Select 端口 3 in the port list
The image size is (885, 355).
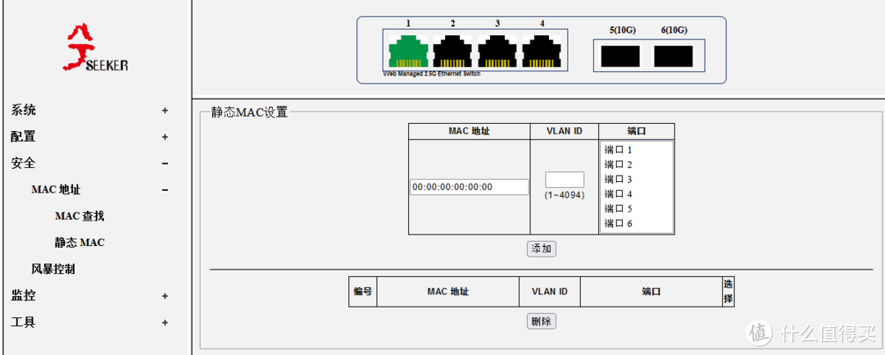click(637, 180)
